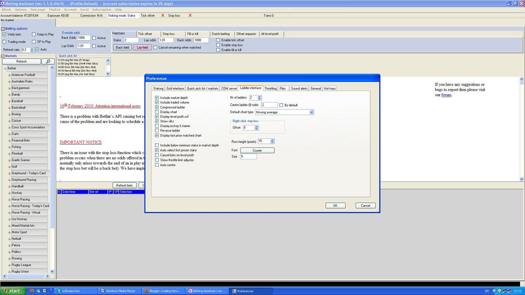Image resolution: width=525 pixels, height=295 pixels.
Task: Click Right click stop loss Offset spinner
Action: coord(256,128)
